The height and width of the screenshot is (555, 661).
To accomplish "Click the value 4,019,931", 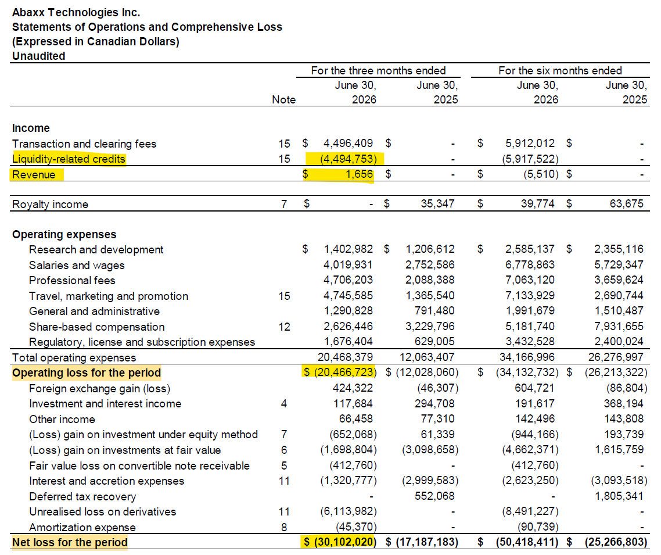I will pos(348,265).
